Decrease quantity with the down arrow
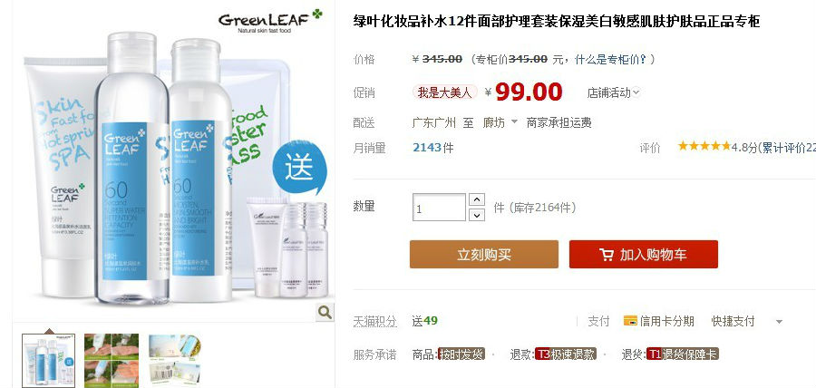Image resolution: width=816 pixels, height=388 pixels. point(477,214)
